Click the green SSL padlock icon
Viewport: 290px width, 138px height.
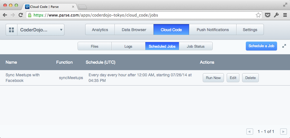(30, 15)
